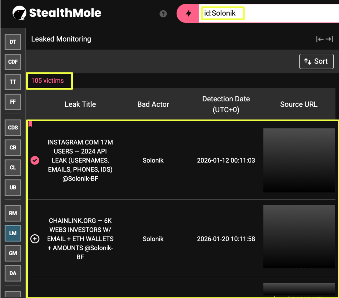339x298 pixels.
Task: Click the lightning bolt search icon
Action: pyautogui.click(x=188, y=14)
